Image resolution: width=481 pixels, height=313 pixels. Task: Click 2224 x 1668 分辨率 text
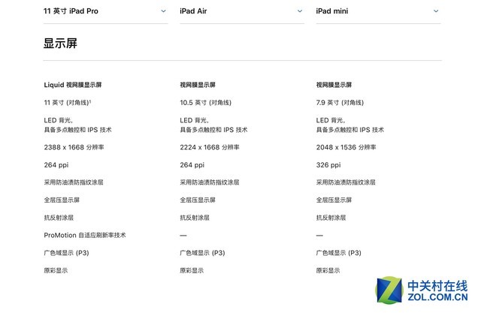click(210, 147)
